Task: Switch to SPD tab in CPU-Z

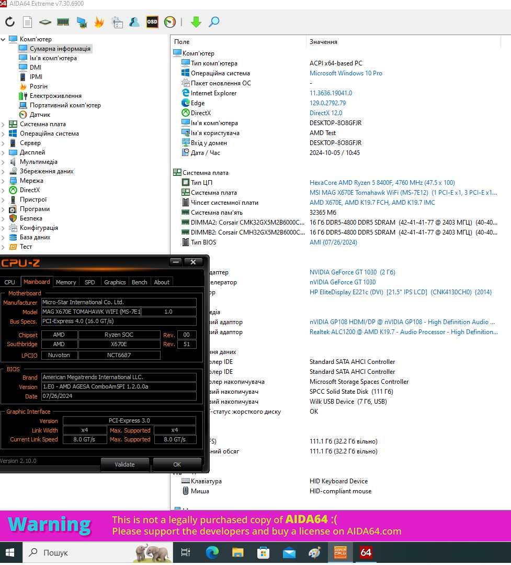Action: coord(89,282)
